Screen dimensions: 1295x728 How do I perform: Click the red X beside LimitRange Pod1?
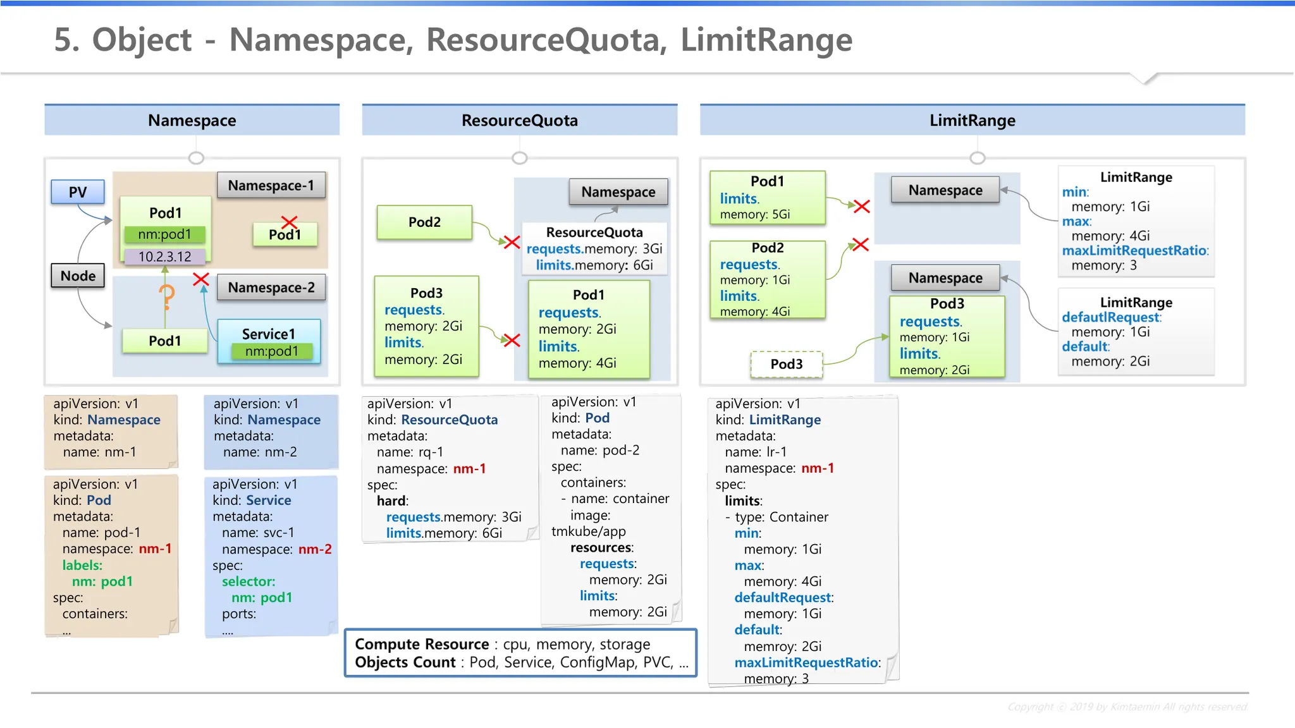862,206
